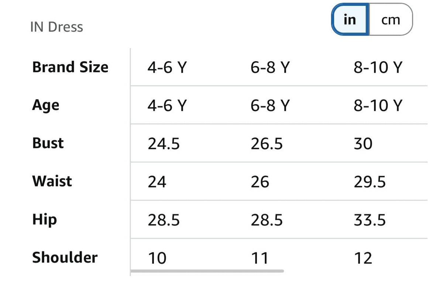Image resolution: width=443 pixels, height=288 pixels.
Task: Click the 24.5 bust value
Action: click(164, 144)
